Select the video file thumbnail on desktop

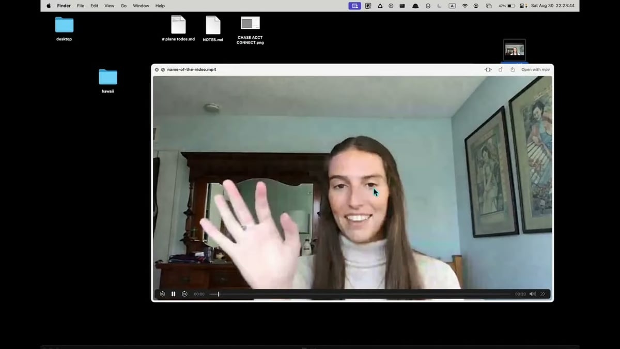(515, 51)
